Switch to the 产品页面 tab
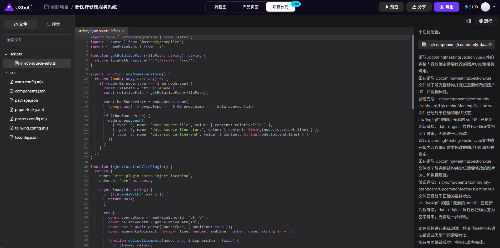 (x=250, y=7)
